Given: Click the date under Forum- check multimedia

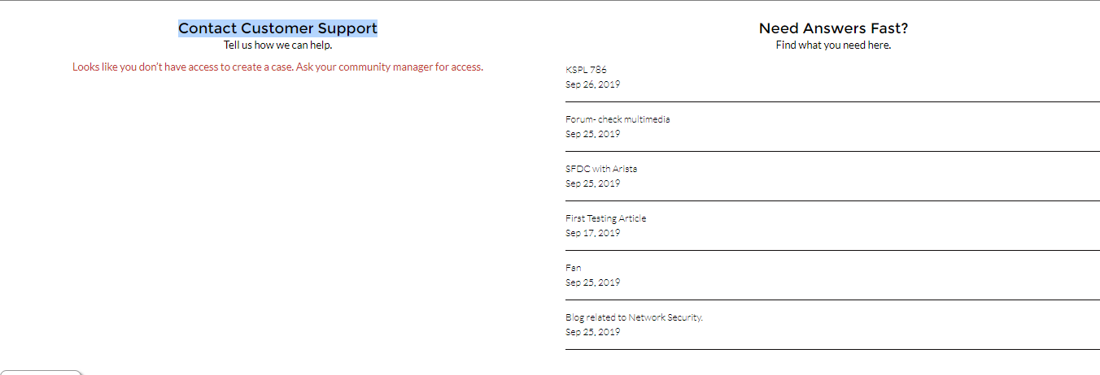Looking at the screenshot, I should point(592,134).
